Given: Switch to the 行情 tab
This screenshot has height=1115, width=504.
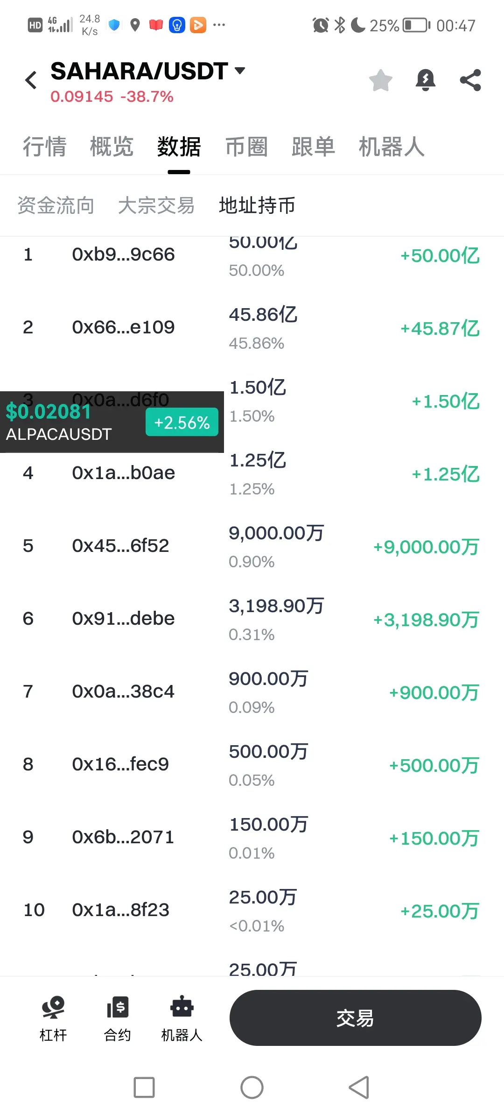Looking at the screenshot, I should [45, 147].
